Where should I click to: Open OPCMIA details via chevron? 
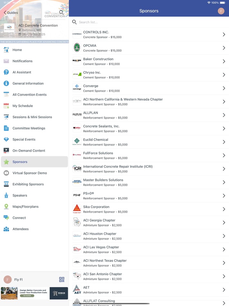(224, 48)
